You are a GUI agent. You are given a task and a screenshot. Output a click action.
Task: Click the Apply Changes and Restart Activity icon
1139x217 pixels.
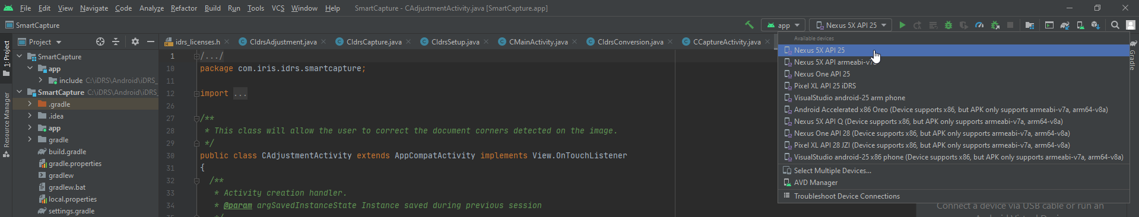[918, 25]
